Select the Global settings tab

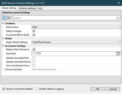tap(9, 8)
